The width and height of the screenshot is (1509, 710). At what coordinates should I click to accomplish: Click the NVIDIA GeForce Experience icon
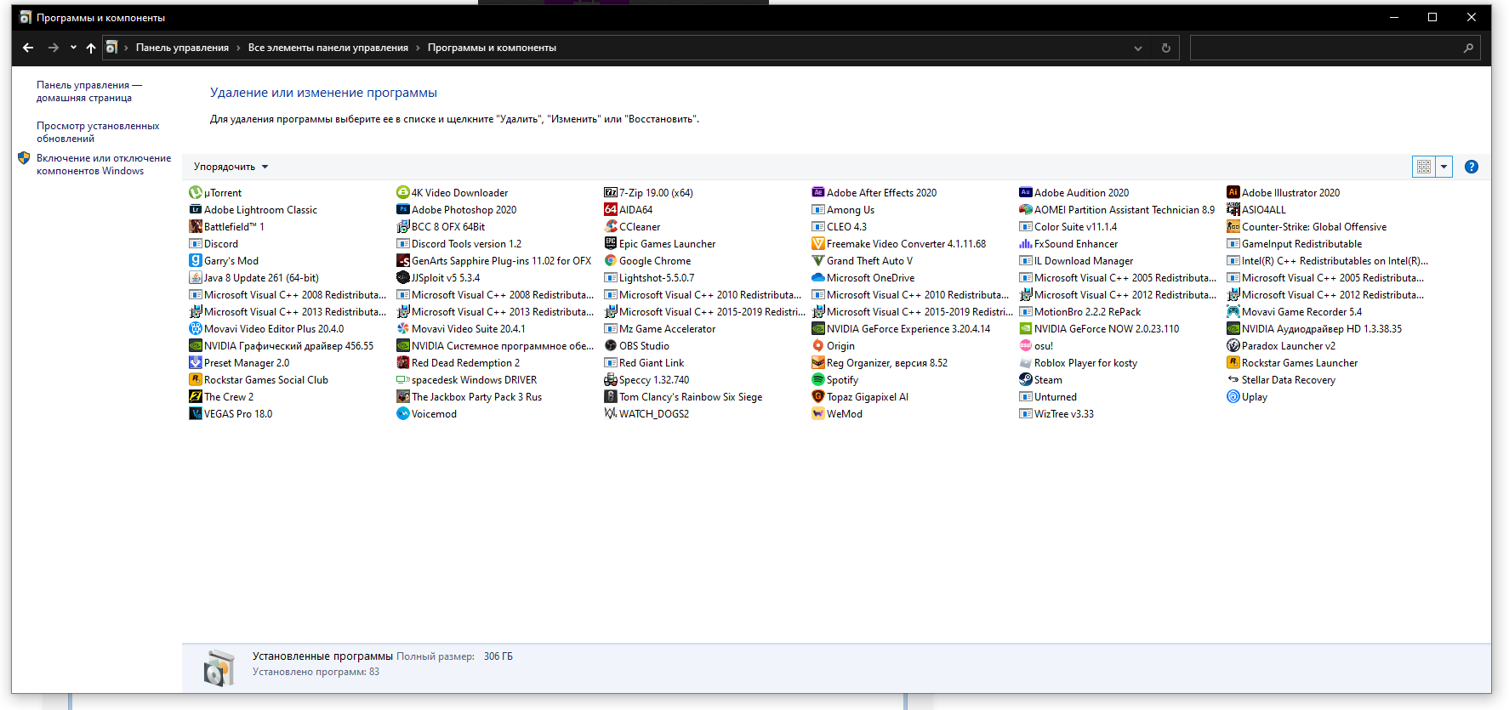[818, 329]
